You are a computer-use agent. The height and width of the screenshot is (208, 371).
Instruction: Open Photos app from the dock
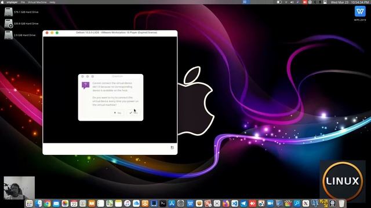click(65, 203)
